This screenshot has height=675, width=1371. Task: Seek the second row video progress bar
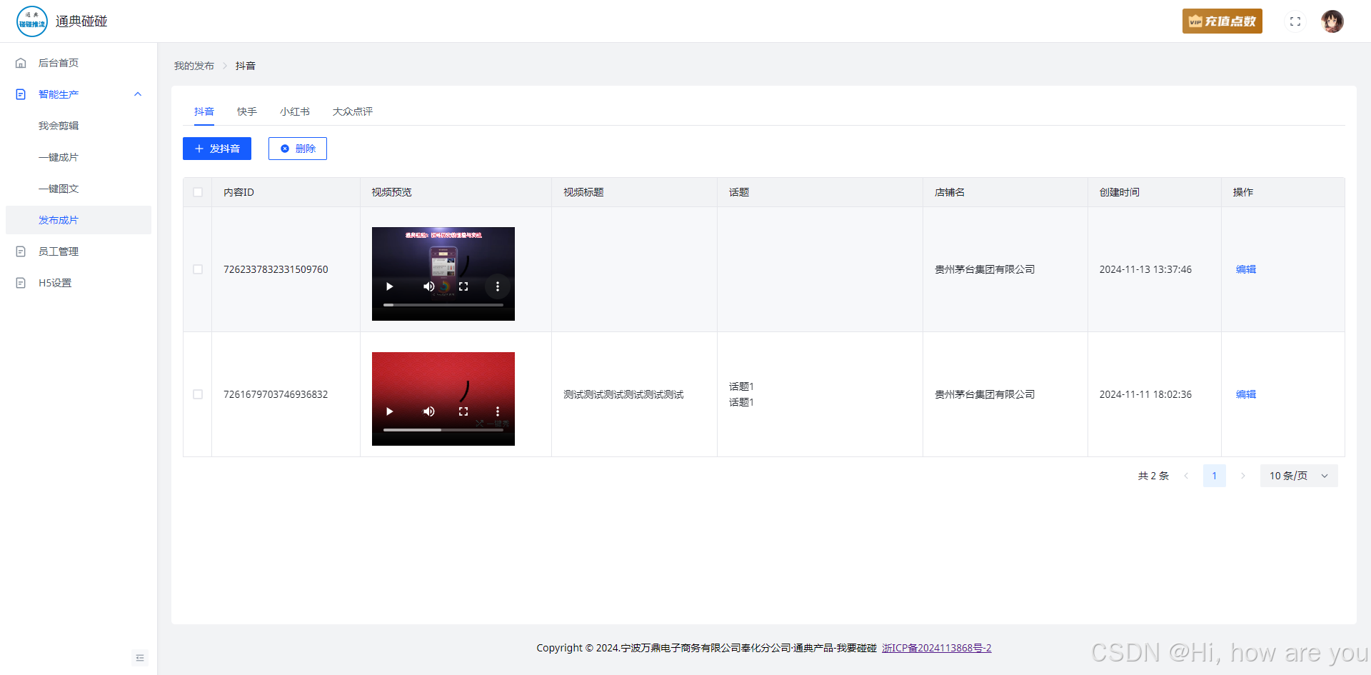point(443,430)
